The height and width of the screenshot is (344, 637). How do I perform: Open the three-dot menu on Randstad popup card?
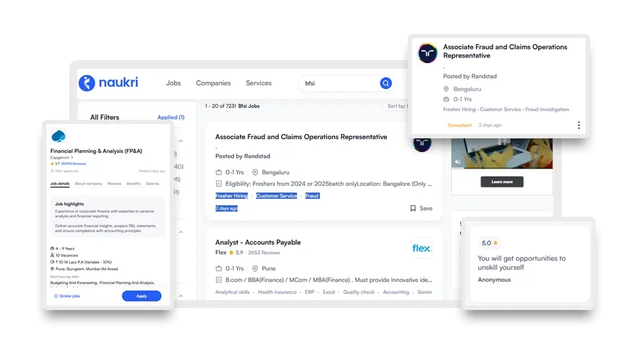[x=578, y=125]
